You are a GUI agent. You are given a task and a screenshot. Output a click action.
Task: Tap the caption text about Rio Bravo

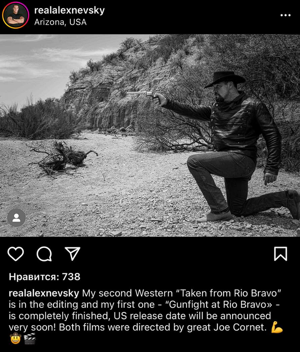pyautogui.click(x=146, y=310)
